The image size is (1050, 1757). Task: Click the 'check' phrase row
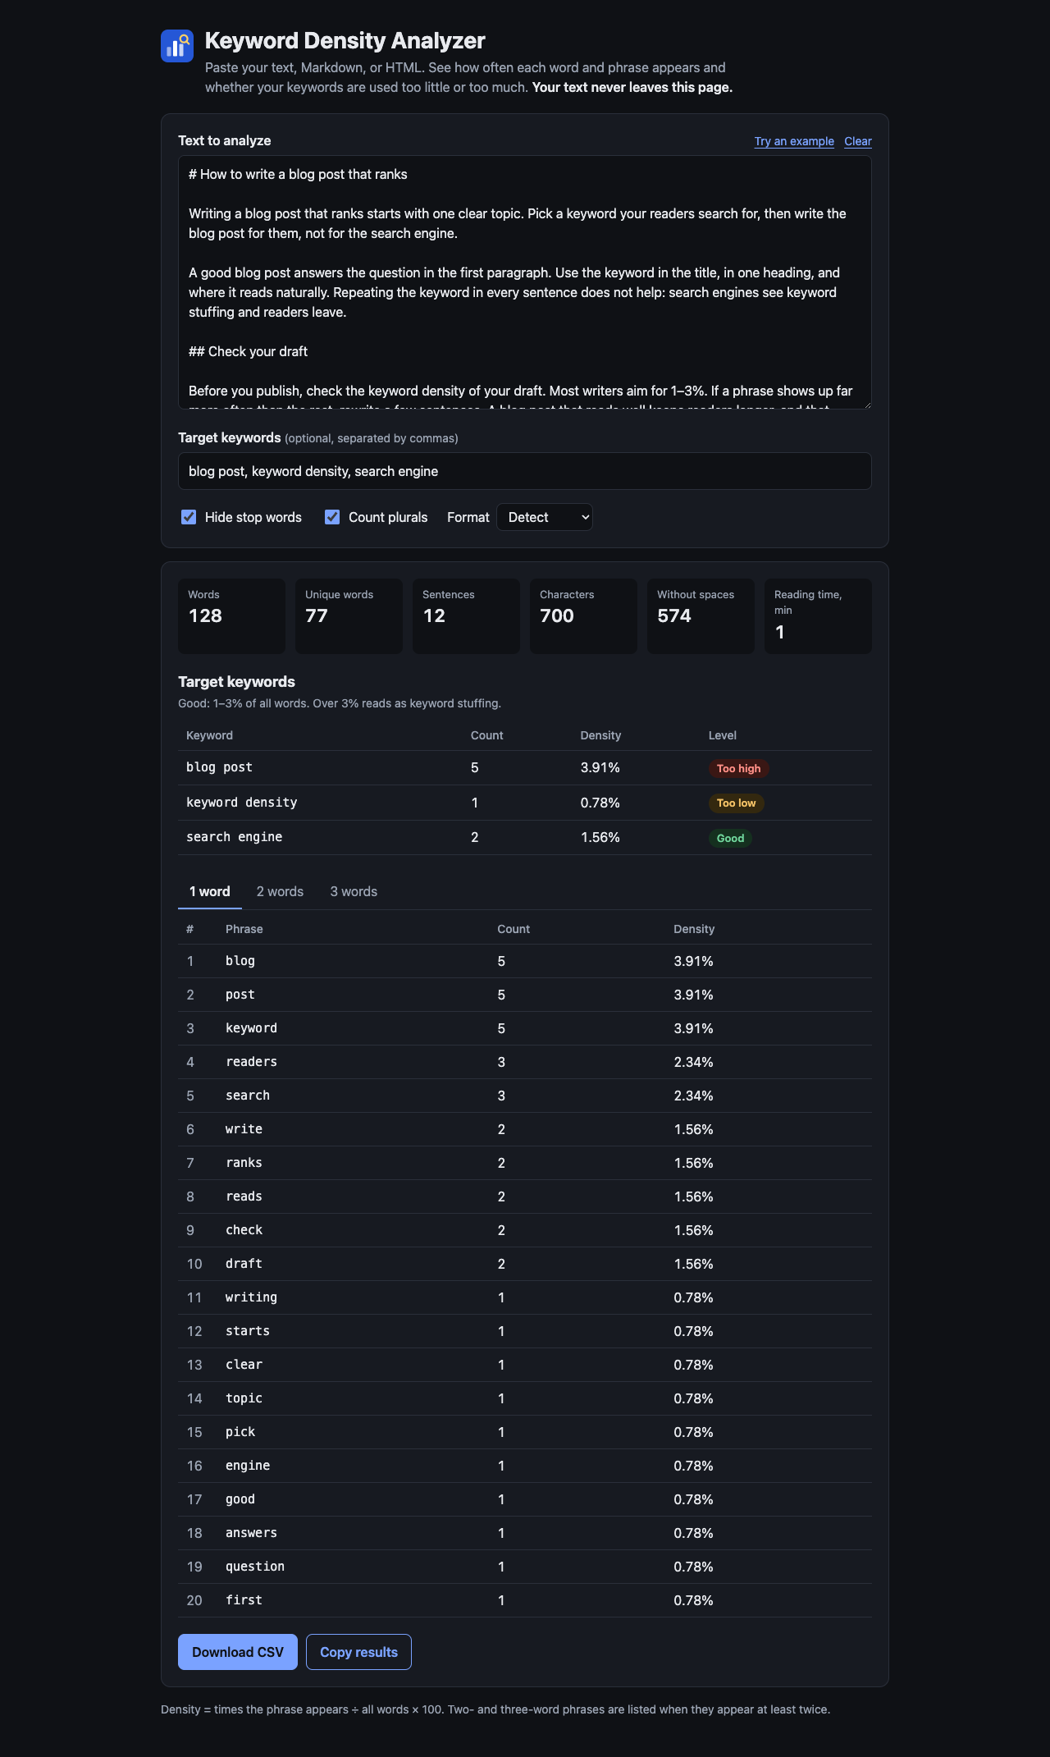525,1230
